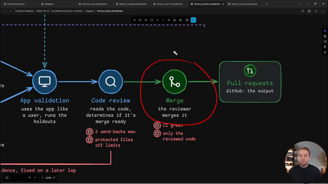Viewport: 328px width, 184px height.
Task: Toggle the lock icon in side panel
Action: coord(325,47)
